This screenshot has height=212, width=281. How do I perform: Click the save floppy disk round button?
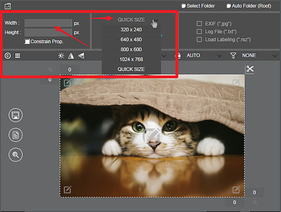(x=15, y=115)
